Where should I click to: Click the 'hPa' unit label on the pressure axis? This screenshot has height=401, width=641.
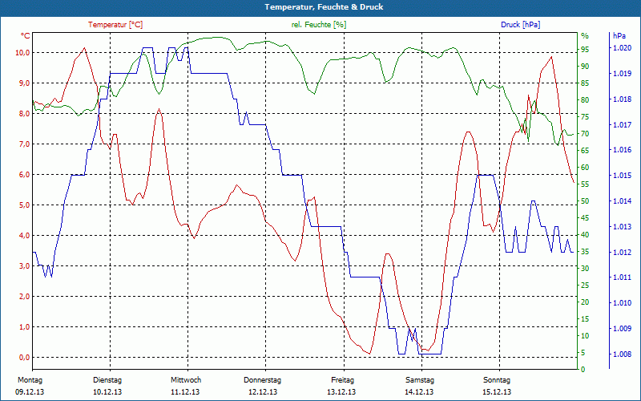pyautogui.click(x=619, y=36)
